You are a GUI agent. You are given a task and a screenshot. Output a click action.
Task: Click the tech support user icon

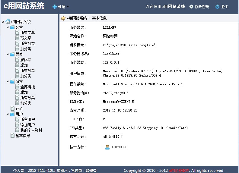pos(107,147)
